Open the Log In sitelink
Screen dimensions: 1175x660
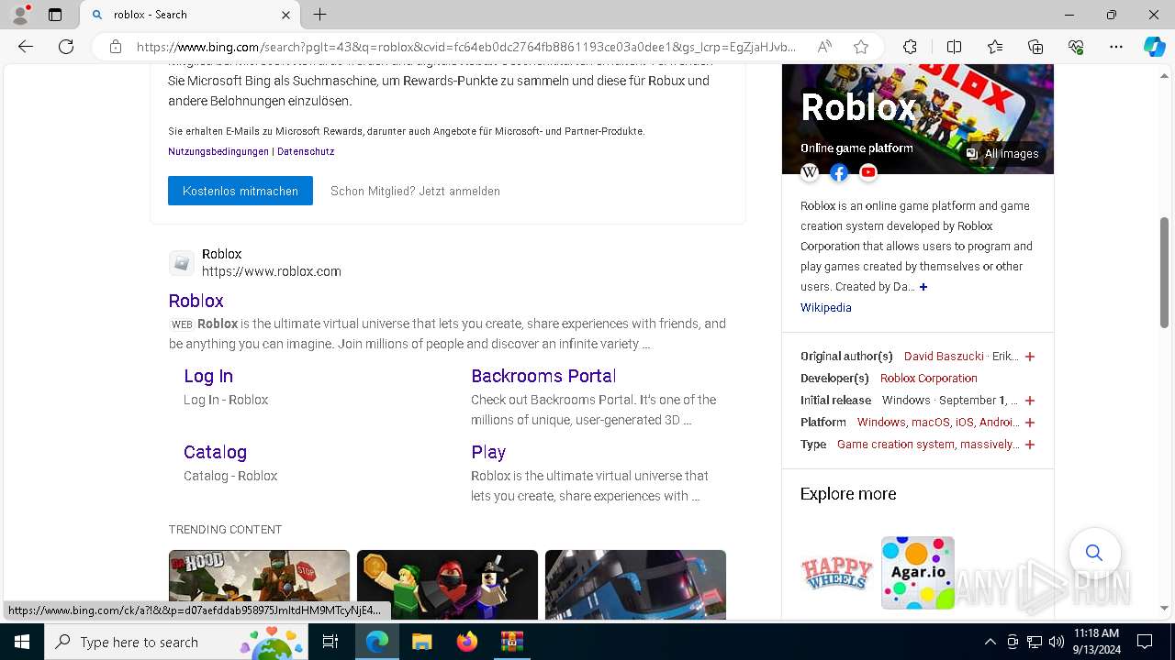pyautogui.click(x=208, y=376)
